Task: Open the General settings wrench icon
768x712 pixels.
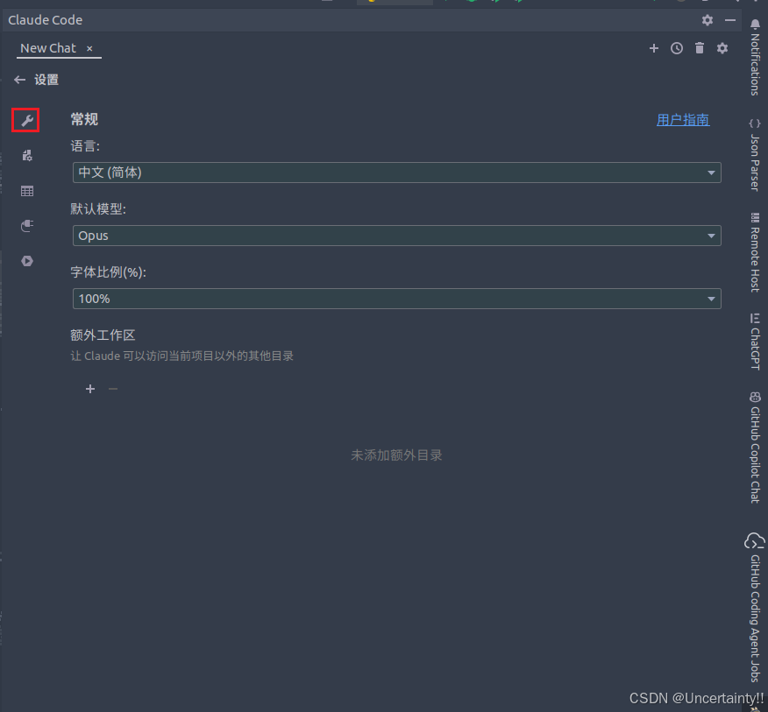Action: tap(26, 120)
